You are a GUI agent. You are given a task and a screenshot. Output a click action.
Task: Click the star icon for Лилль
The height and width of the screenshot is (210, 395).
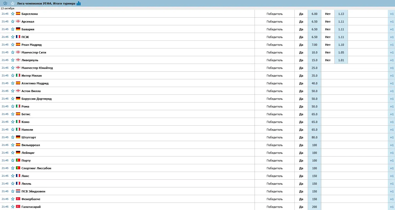[13, 183]
